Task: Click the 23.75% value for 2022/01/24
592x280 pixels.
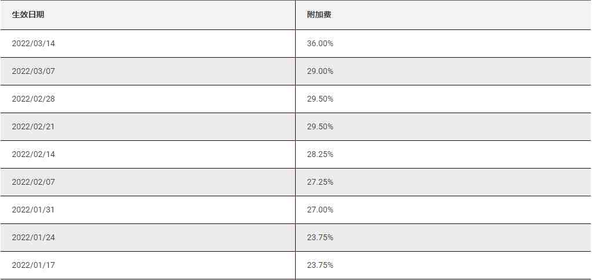Action: click(320, 237)
